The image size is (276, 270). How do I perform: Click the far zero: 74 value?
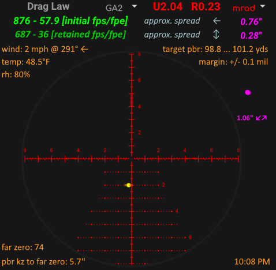23,247
